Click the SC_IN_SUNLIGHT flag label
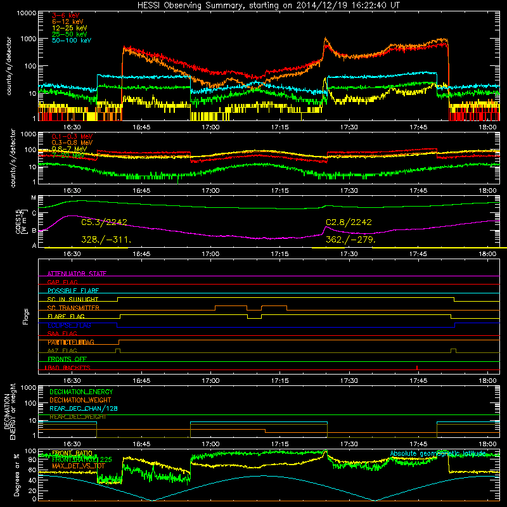Image resolution: width=507 pixels, height=507 pixels. coord(73,299)
